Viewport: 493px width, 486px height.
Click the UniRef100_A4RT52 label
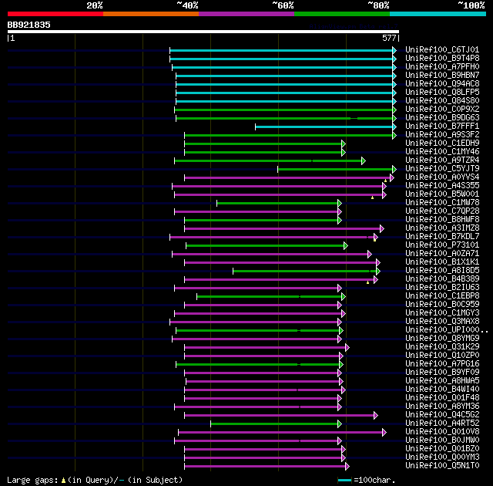(x=442, y=424)
